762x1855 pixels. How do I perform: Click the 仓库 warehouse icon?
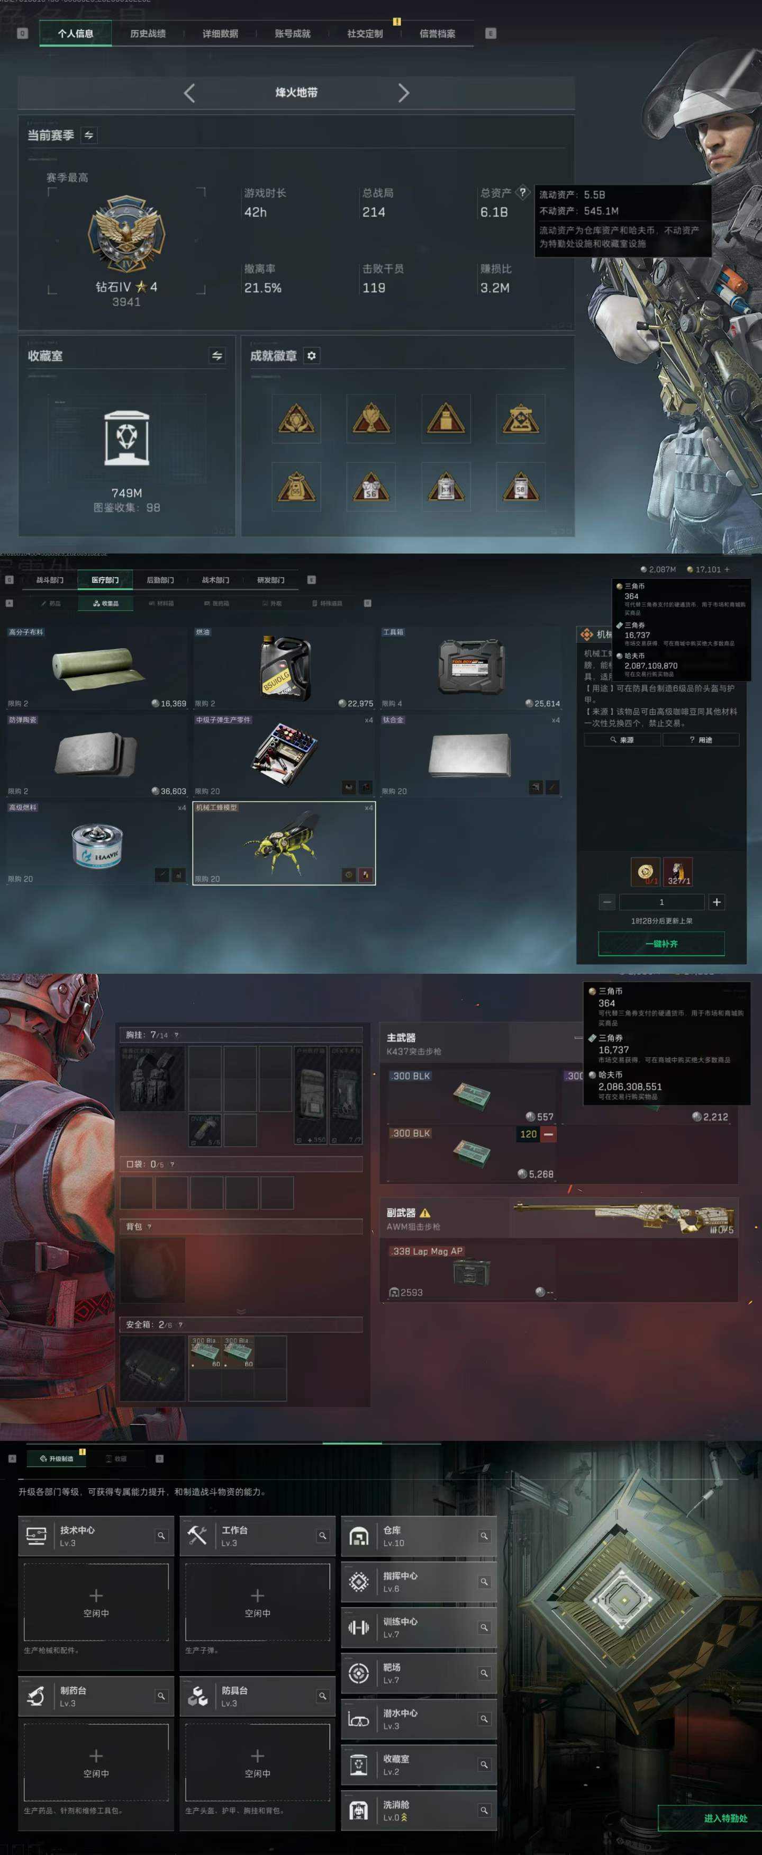coord(358,1536)
